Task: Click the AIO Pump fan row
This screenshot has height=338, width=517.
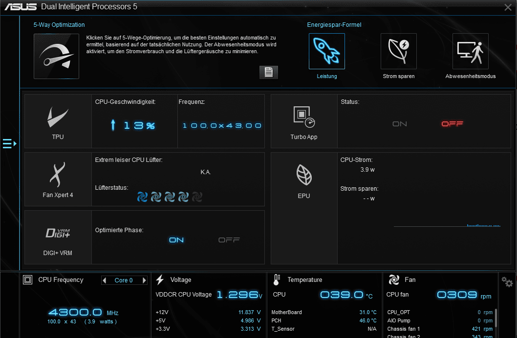Action: click(x=440, y=320)
